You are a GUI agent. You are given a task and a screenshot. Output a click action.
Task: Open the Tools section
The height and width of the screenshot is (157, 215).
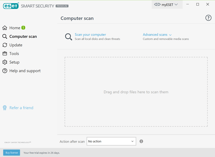click(x=14, y=54)
